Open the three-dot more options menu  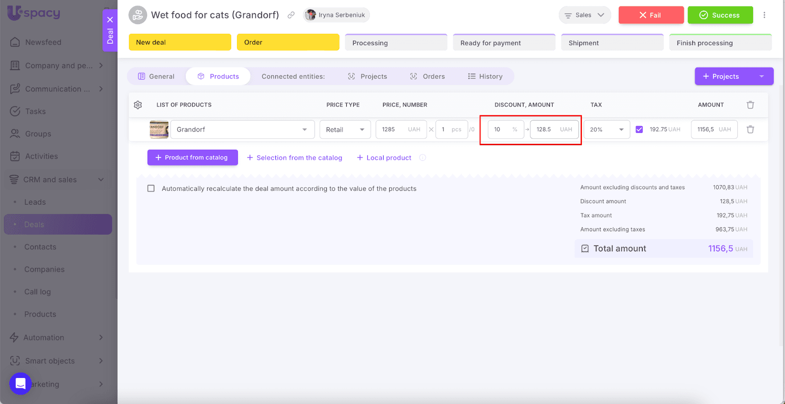pos(764,15)
